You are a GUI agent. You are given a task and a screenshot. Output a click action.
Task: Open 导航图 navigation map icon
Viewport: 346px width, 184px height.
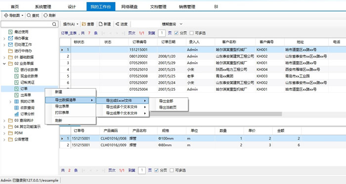[6, 15]
